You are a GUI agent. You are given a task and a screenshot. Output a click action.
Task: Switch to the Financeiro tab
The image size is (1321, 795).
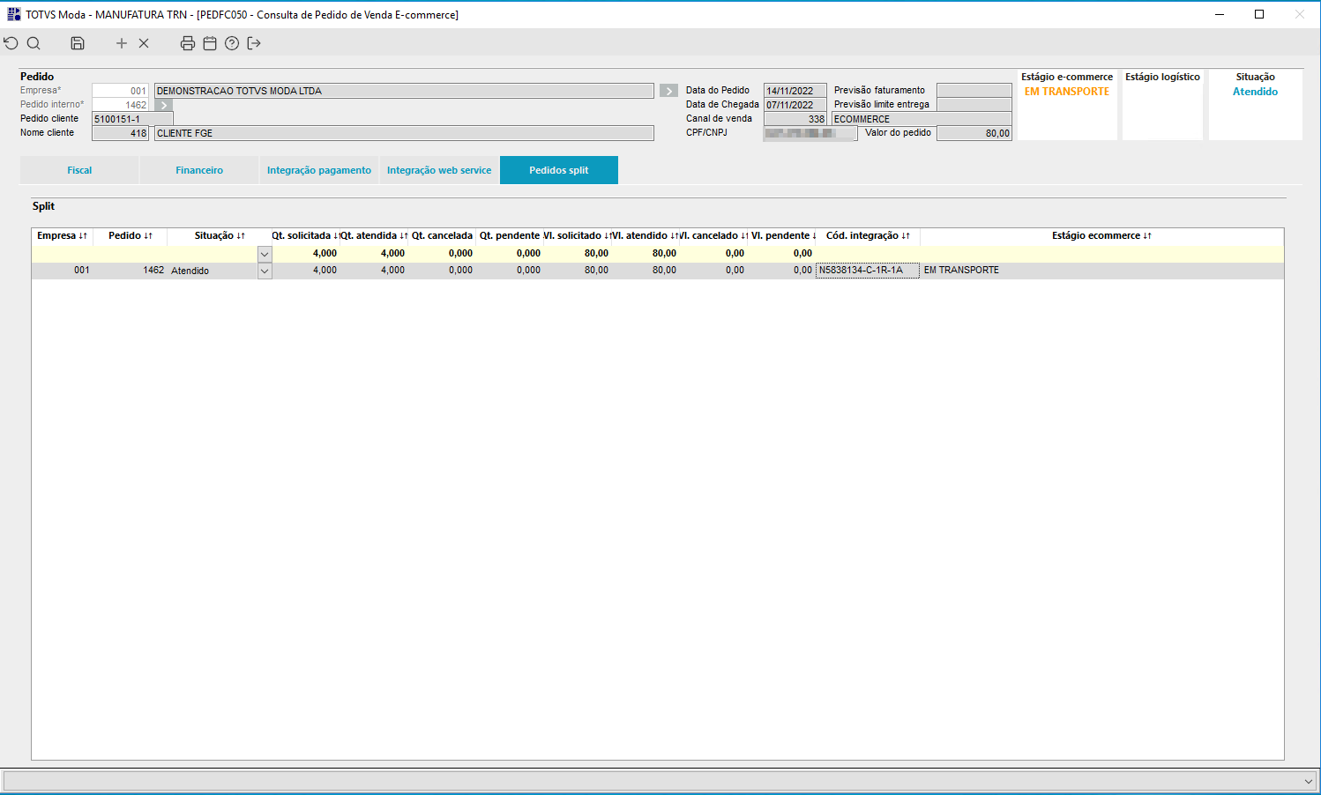(199, 170)
